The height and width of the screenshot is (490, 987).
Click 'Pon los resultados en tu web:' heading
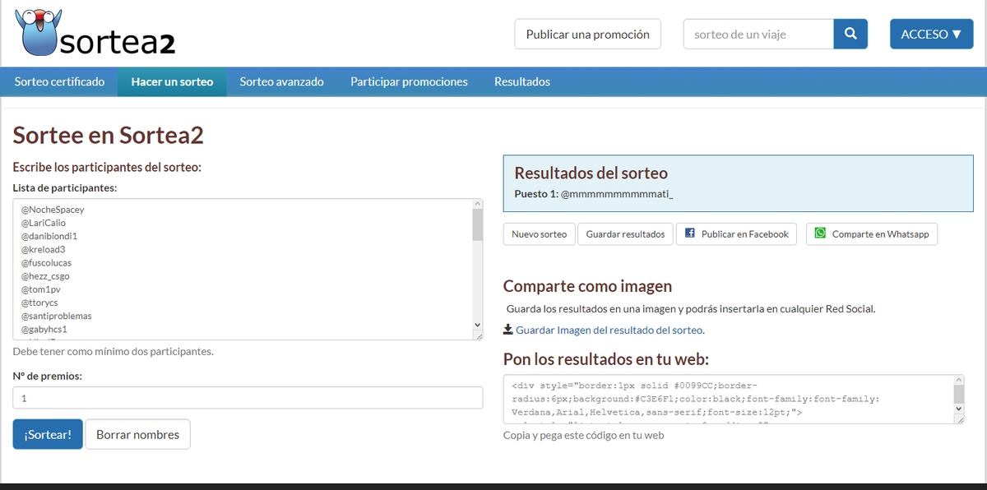click(605, 359)
